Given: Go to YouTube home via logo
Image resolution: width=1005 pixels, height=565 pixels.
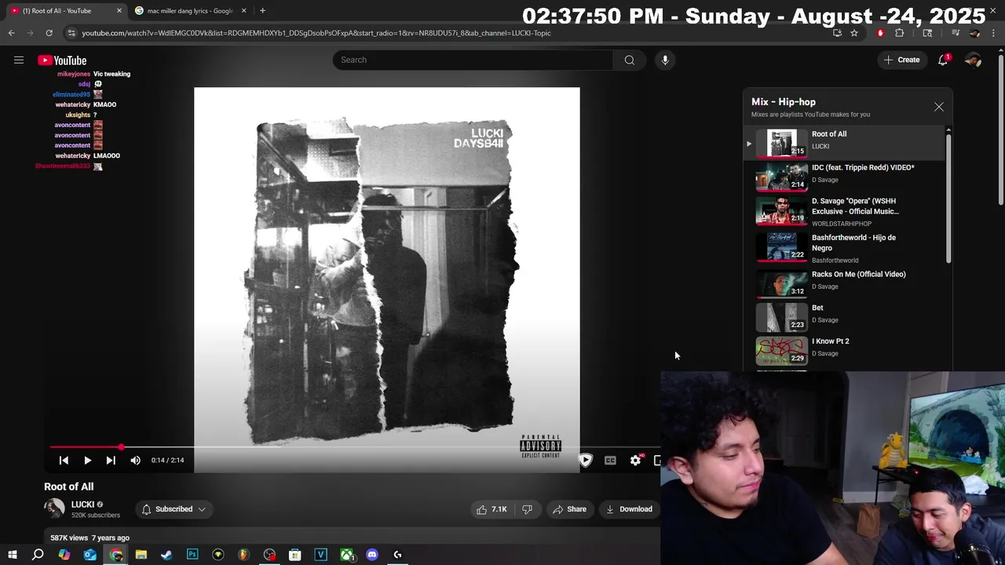Looking at the screenshot, I should (62, 60).
